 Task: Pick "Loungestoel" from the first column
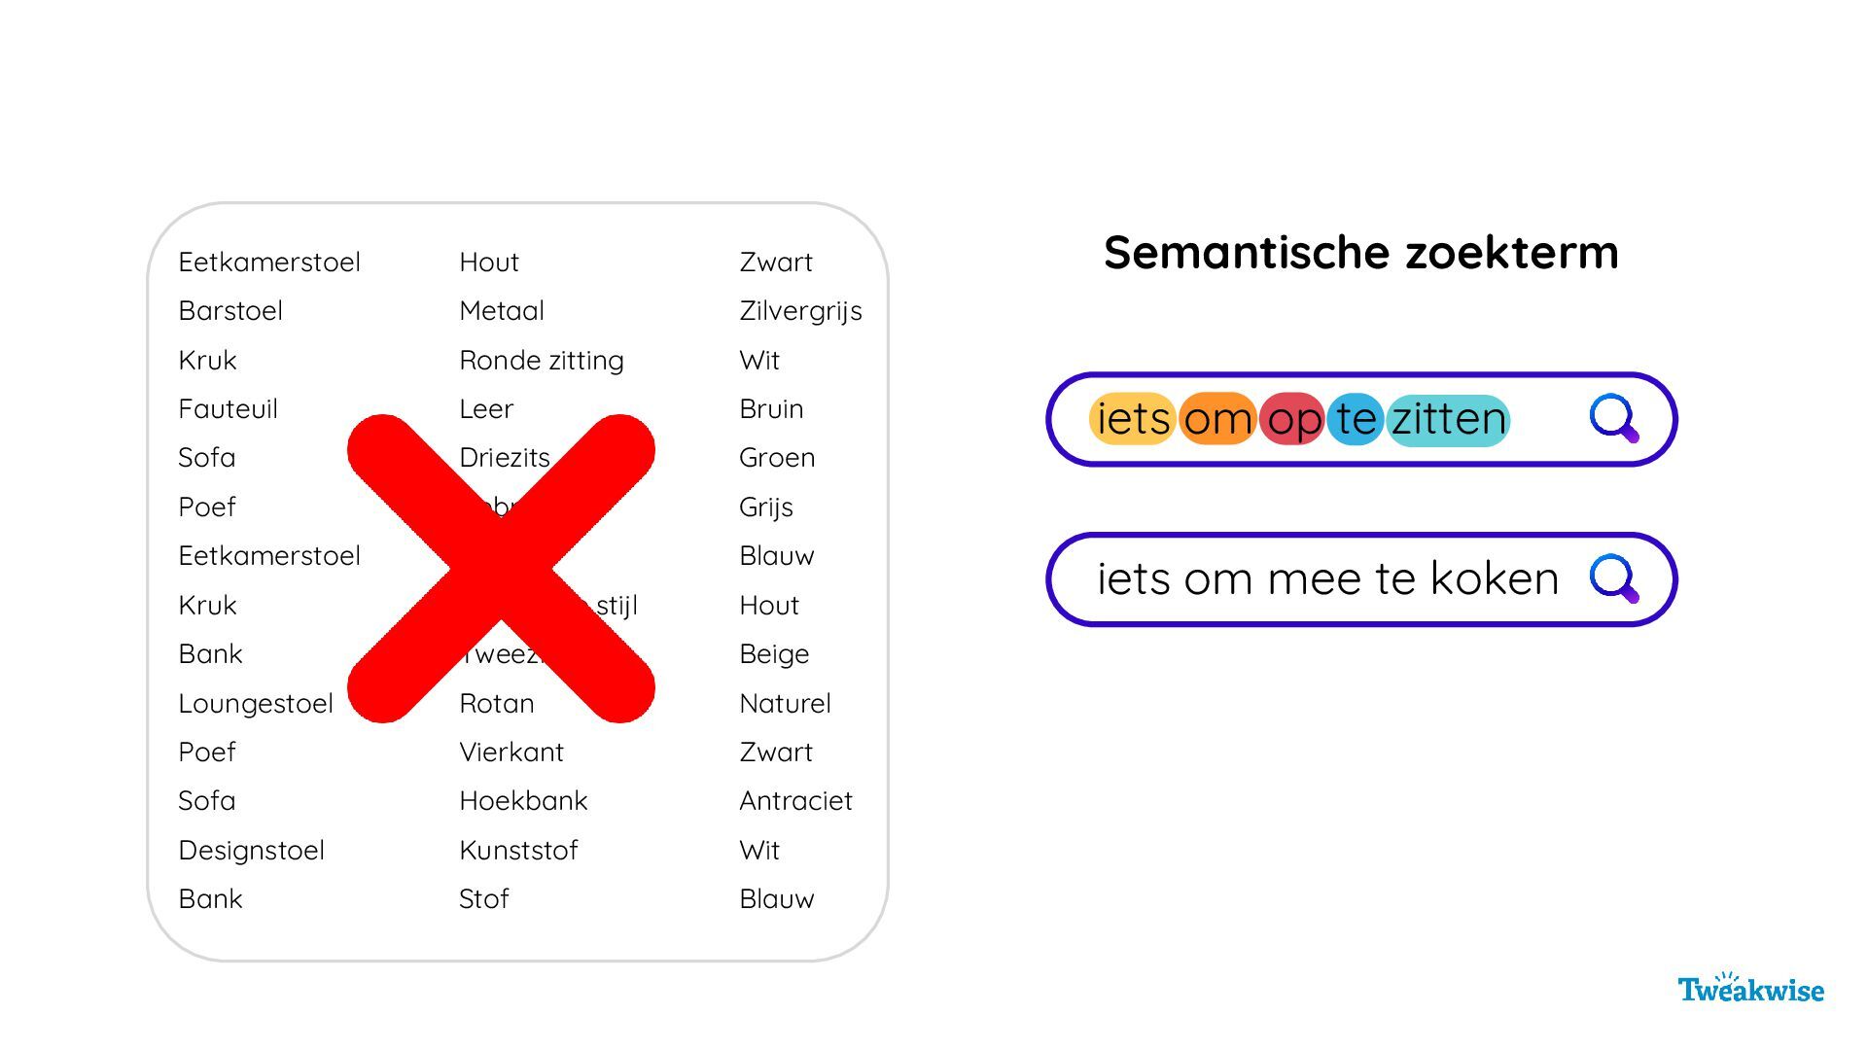[x=256, y=703]
